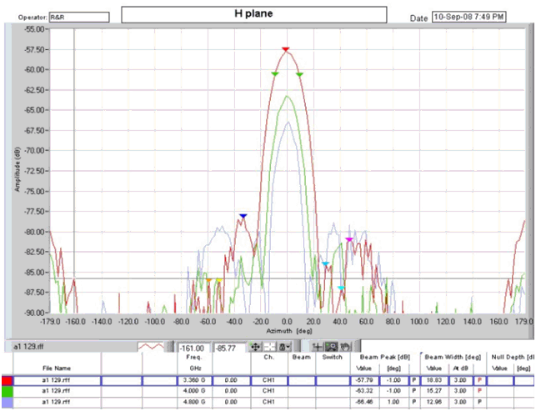536x411 pixels.
Task: Click the dark blue sidelobe marker
Action: click(x=243, y=216)
